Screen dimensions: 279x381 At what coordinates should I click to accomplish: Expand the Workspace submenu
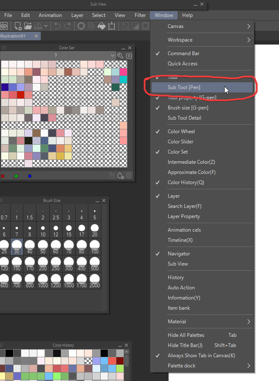(x=202, y=40)
